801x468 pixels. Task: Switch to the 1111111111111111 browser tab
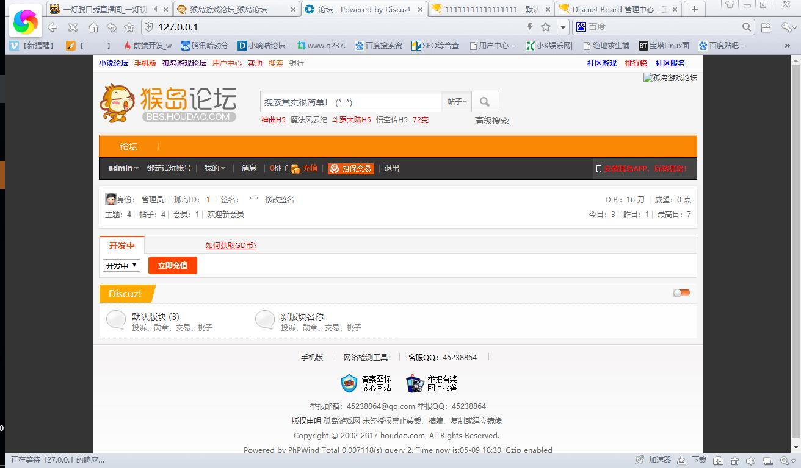tap(492, 9)
